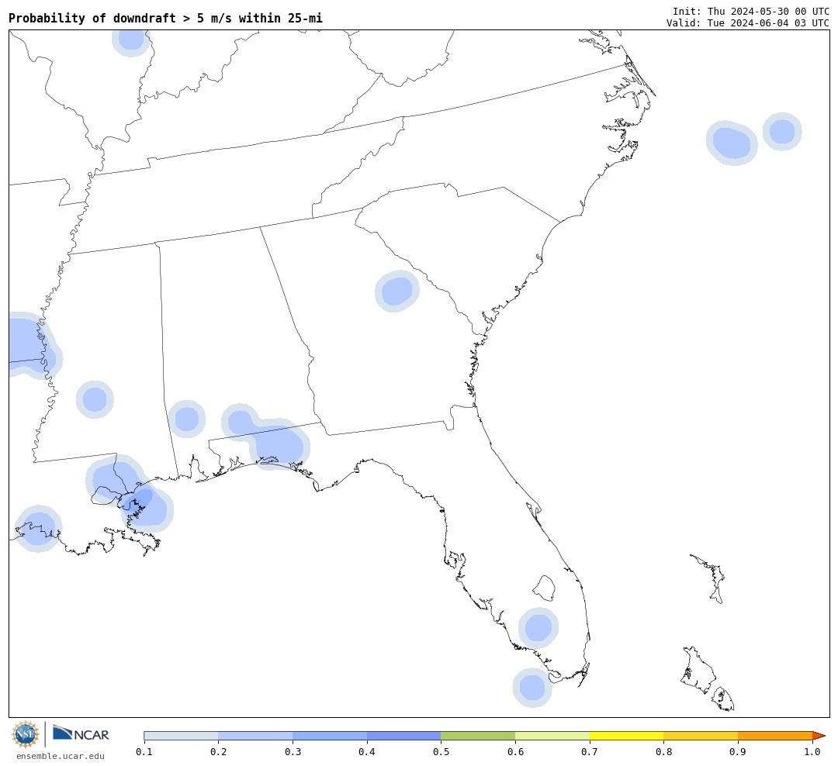Screen dimensions: 838x766
Task: Click the blob in central Mississippi
Action: (x=95, y=399)
